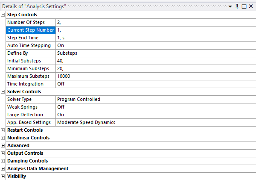Expand the Analysis Data Management section
This screenshot has width=256, height=180.
point(3,168)
